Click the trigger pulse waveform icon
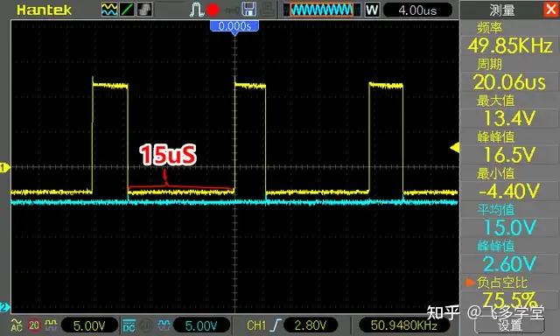Screen dimensions: 560x336 click(196, 10)
